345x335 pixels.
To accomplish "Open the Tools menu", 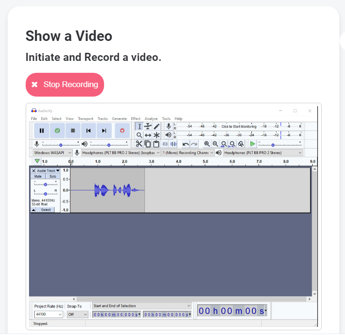I will (166, 118).
